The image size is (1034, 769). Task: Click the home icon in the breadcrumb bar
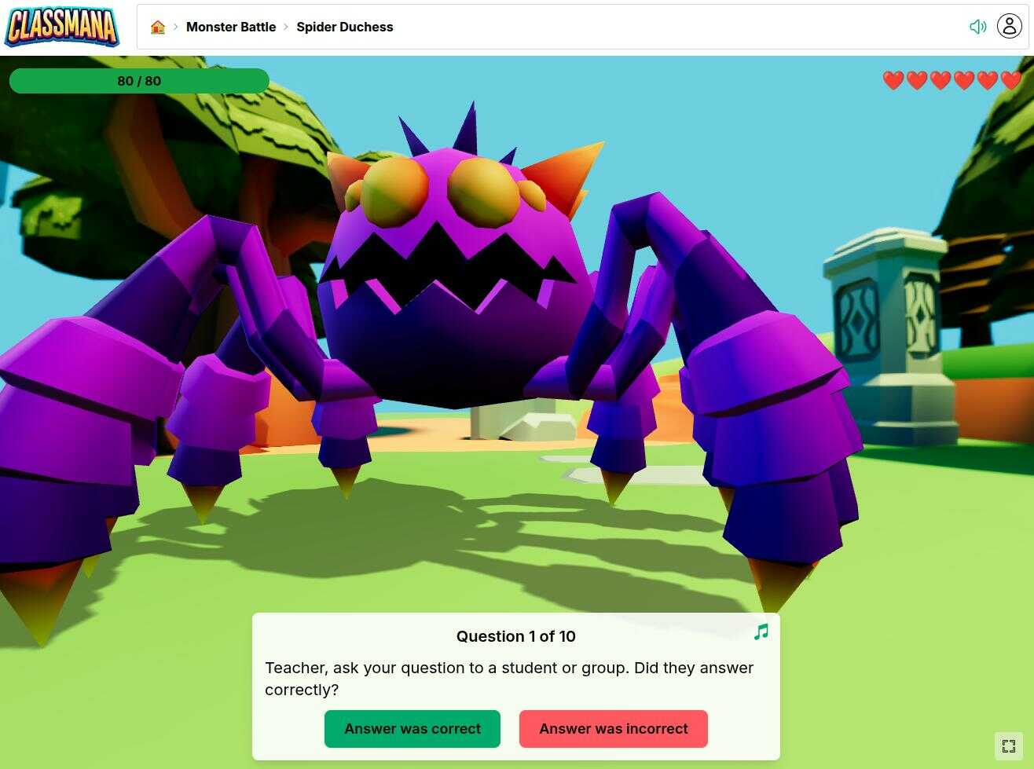click(157, 26)
